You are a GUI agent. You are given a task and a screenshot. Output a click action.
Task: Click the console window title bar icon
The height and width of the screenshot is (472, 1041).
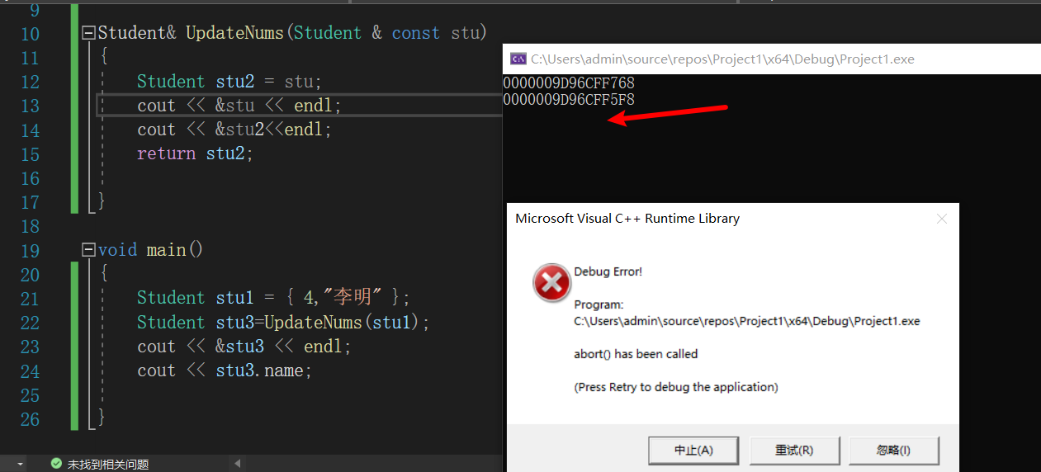coord(518,59)
